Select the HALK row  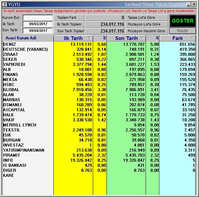(x=99, y=115)
